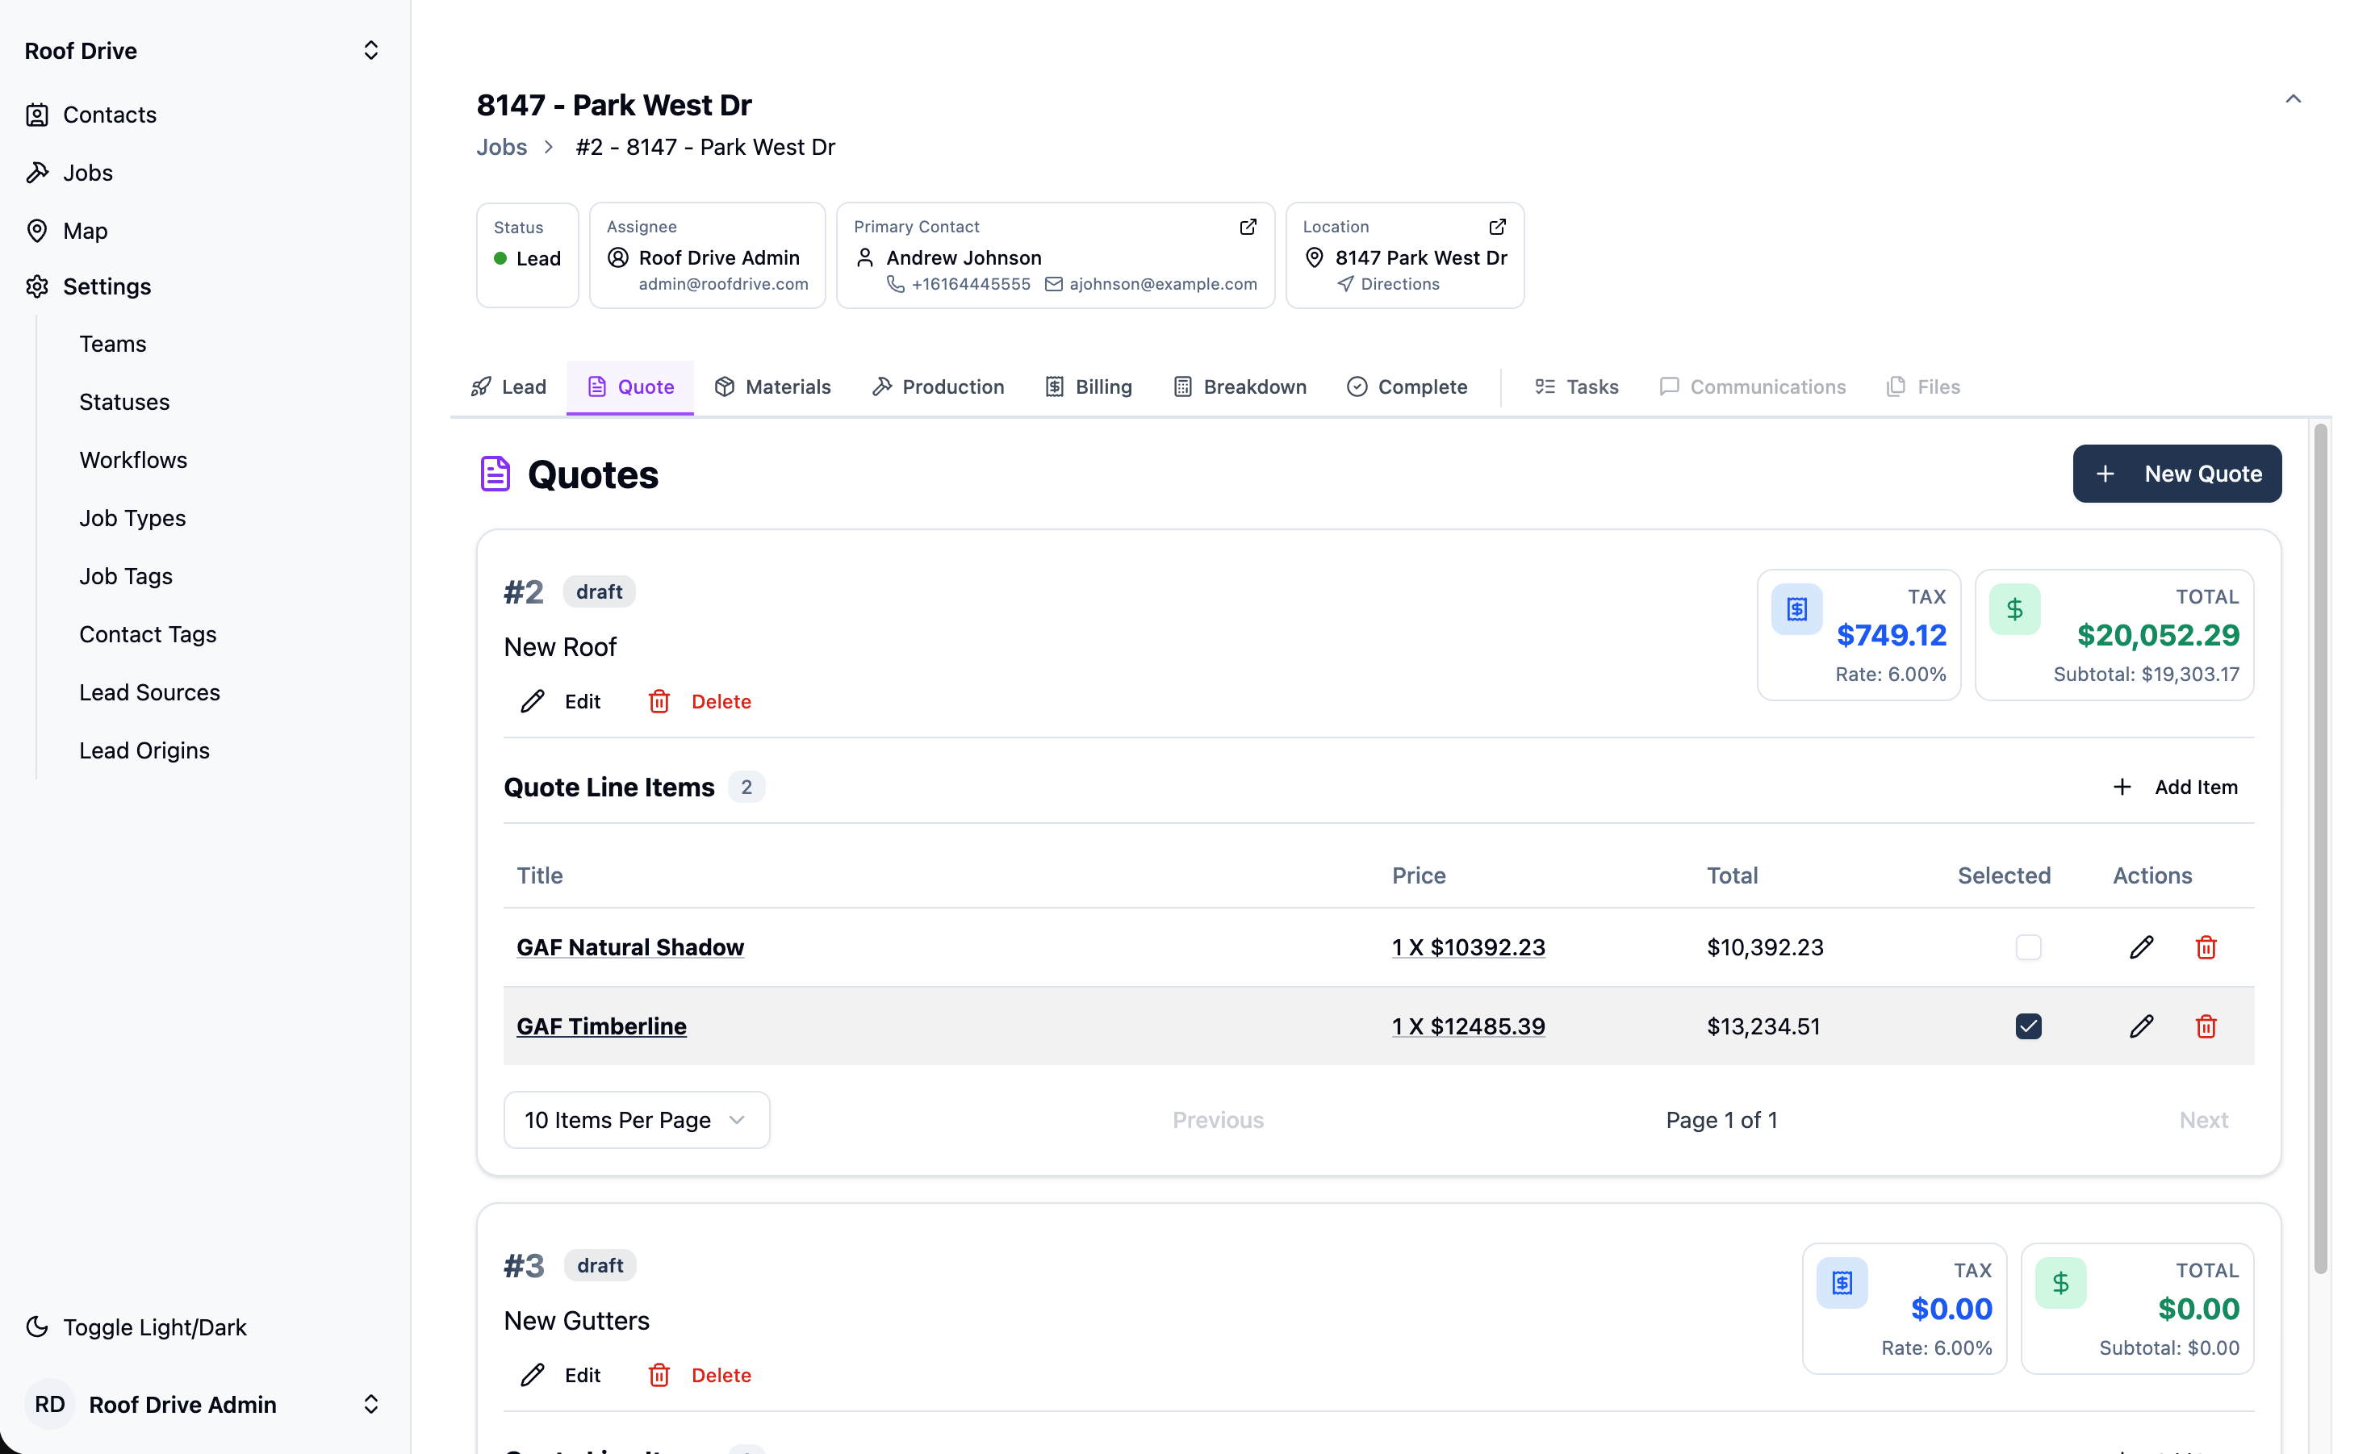Edit quote #3 New Gutters
Screen dimensions: 2371x1454
click(561, 1375)
